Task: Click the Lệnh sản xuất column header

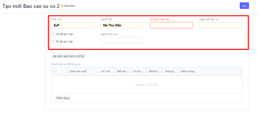Action: pos(78,72)
